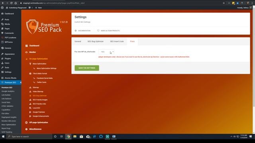Image resolution: width=255 pixels, height=143 pixels.
Task: Open the Task View taskbar icon
Action: coord(61,137)
